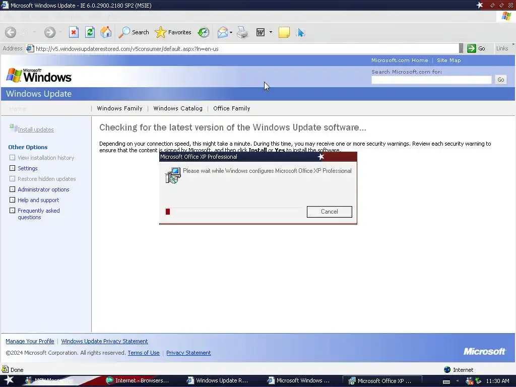Expand the Forward button history dropdown
The image size is (516, 387).
[60, 32]
